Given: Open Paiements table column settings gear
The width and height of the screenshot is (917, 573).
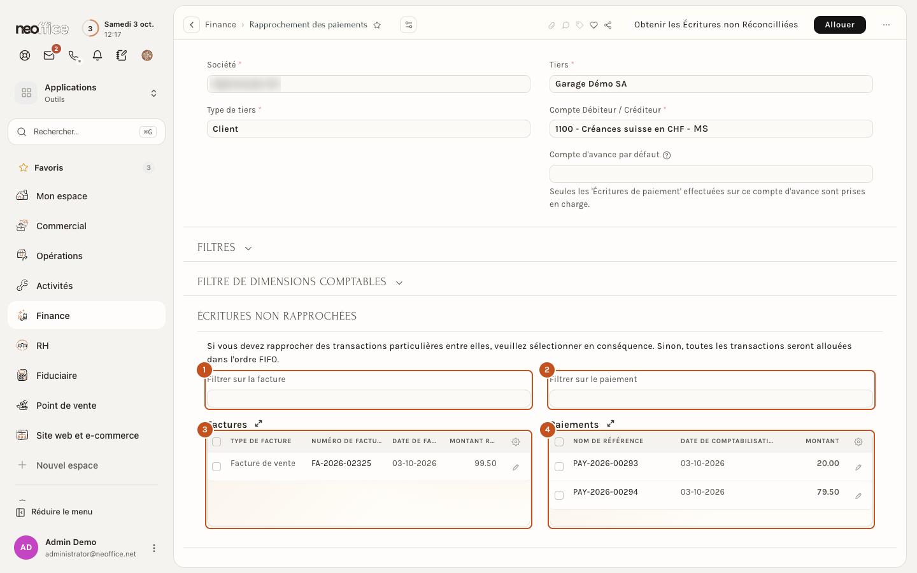Looking at the screenshot, I should tap(858, 441).
